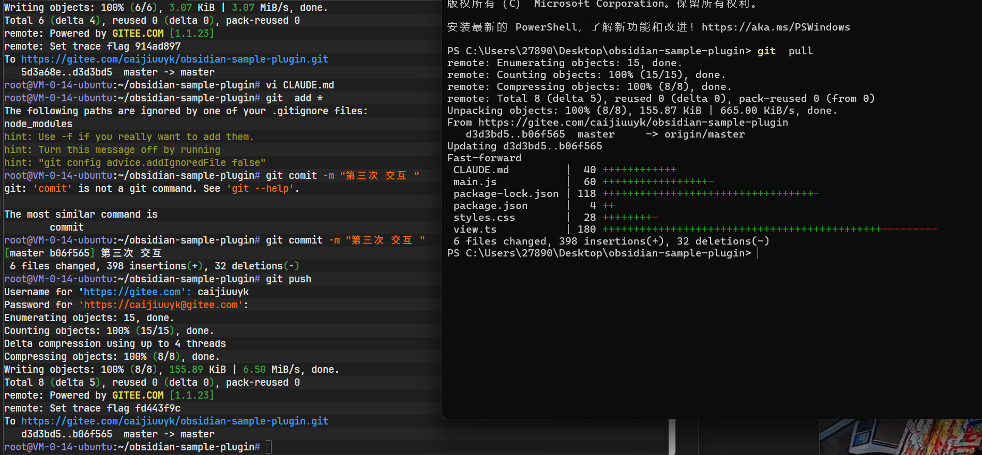The height and width of the screenshot is (455, 982).
Task: Click the gitee URL in PowerShell's 'From' line
Action: coord(633,123)
